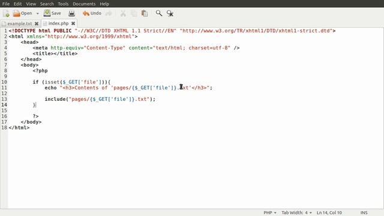
Task: Click the <title></title> line
Action: coord(55,53)
